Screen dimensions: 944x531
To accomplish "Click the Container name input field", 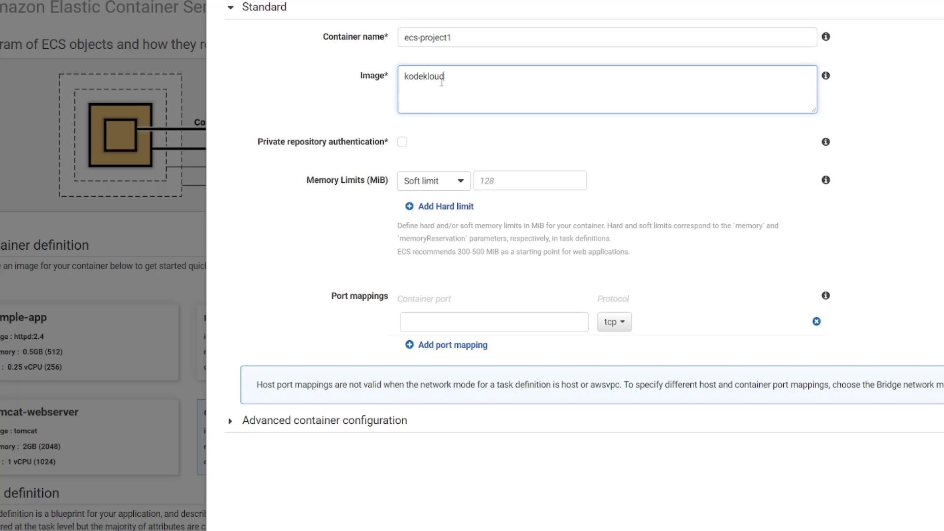I will click(x=607, y=37).
